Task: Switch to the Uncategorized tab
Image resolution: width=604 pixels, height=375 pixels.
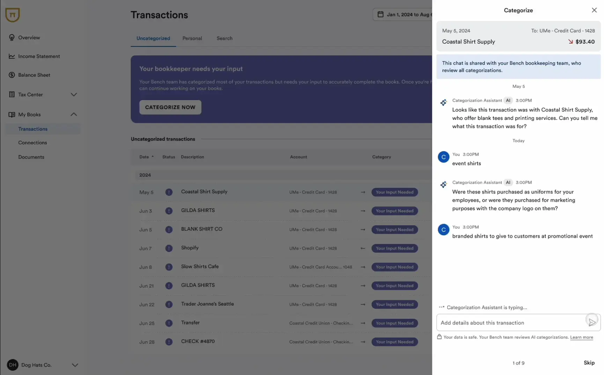Action: coord(153,38)
